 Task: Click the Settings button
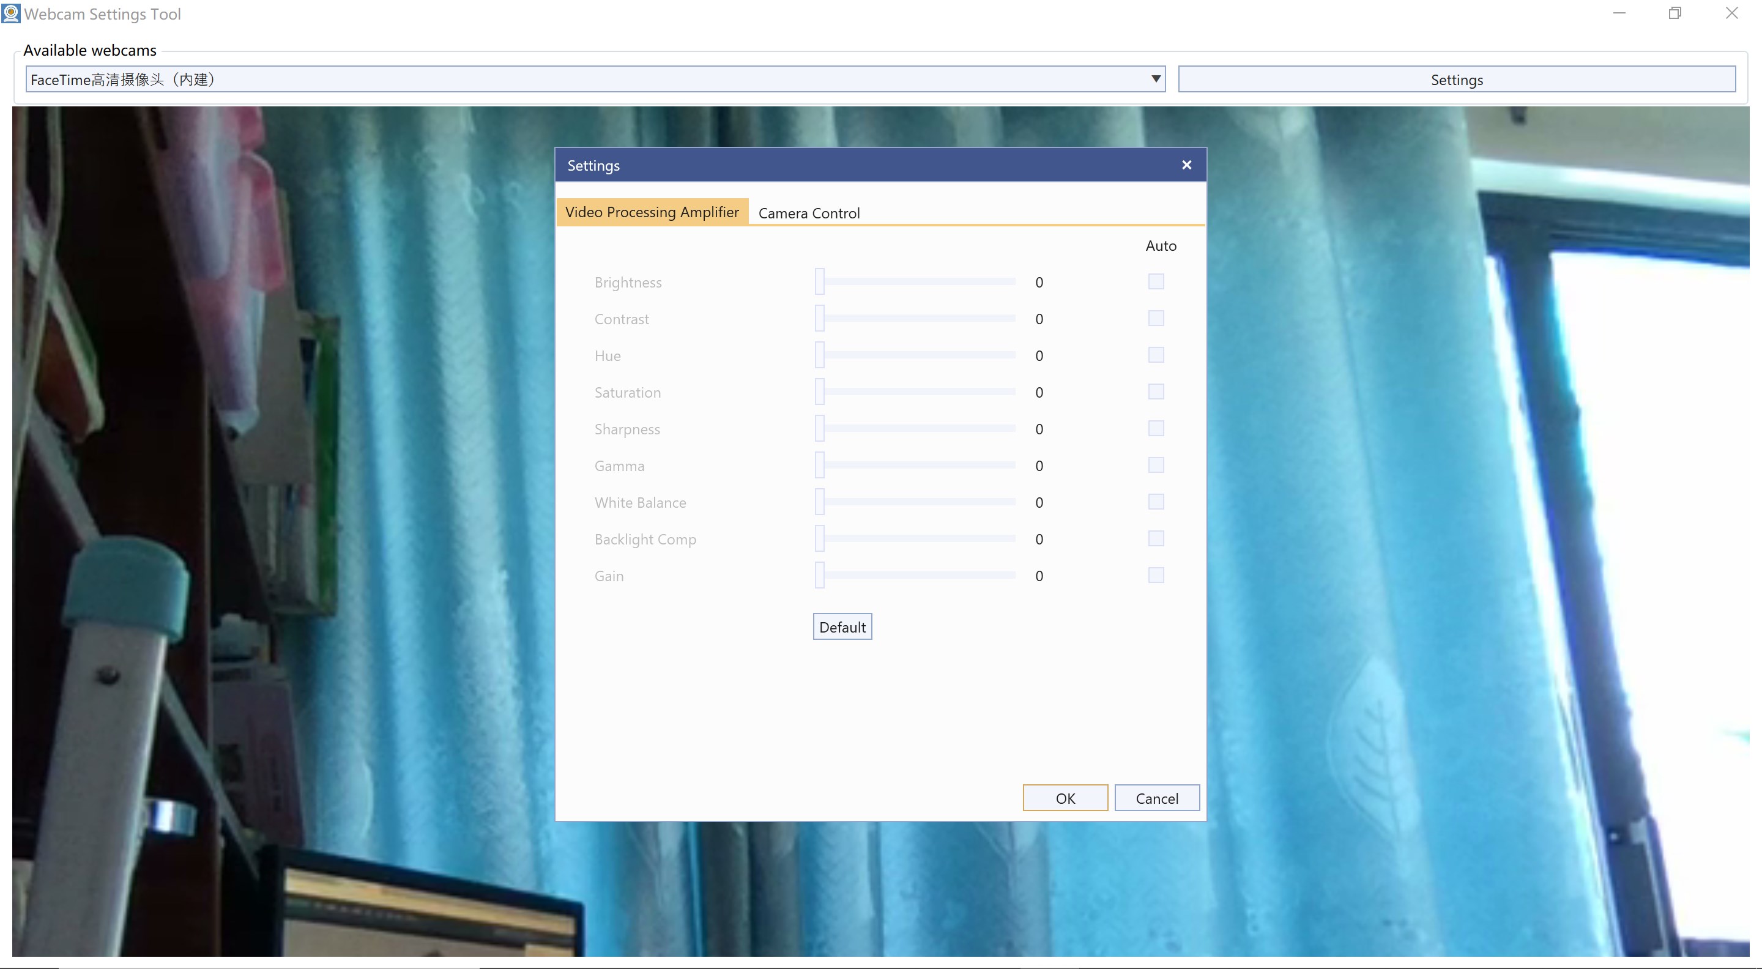[1455, 79]
